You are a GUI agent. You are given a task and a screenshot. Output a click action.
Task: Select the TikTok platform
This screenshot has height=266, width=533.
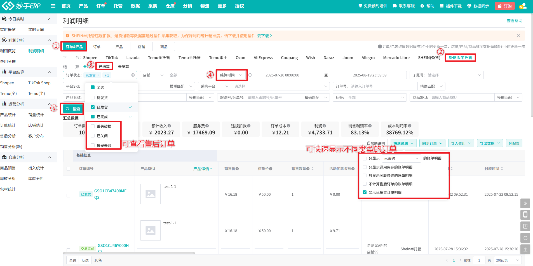click(112, 57)
